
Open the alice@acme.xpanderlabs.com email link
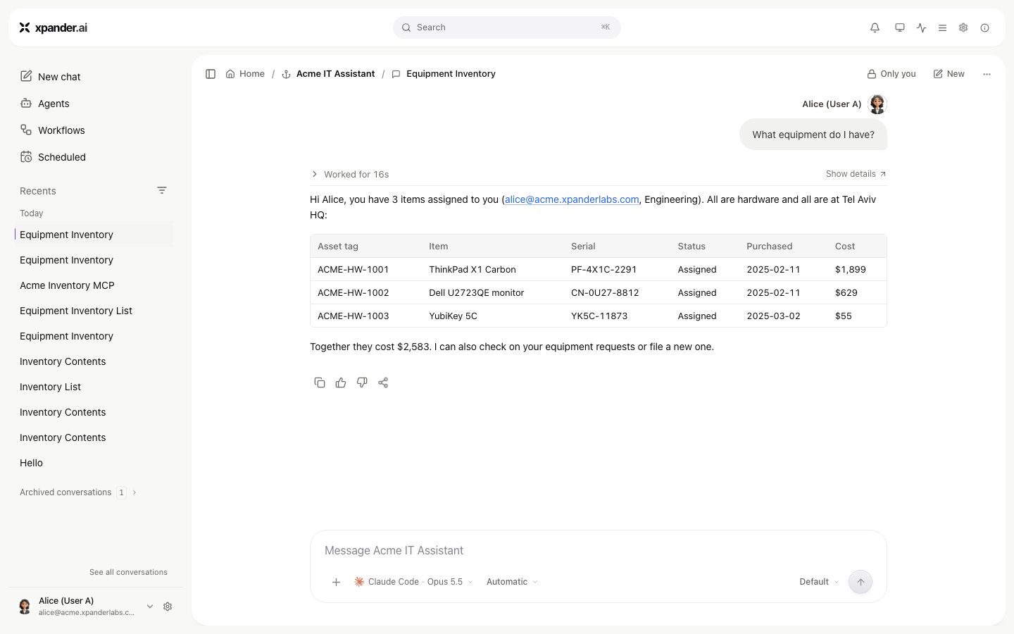572,199
